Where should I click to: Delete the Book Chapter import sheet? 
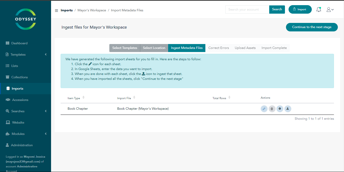pyautogui.click(x=272, y=109)
